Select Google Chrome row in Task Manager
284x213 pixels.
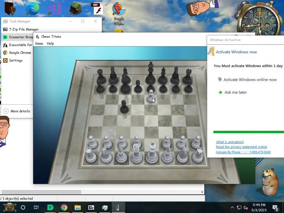pos(17,53)
